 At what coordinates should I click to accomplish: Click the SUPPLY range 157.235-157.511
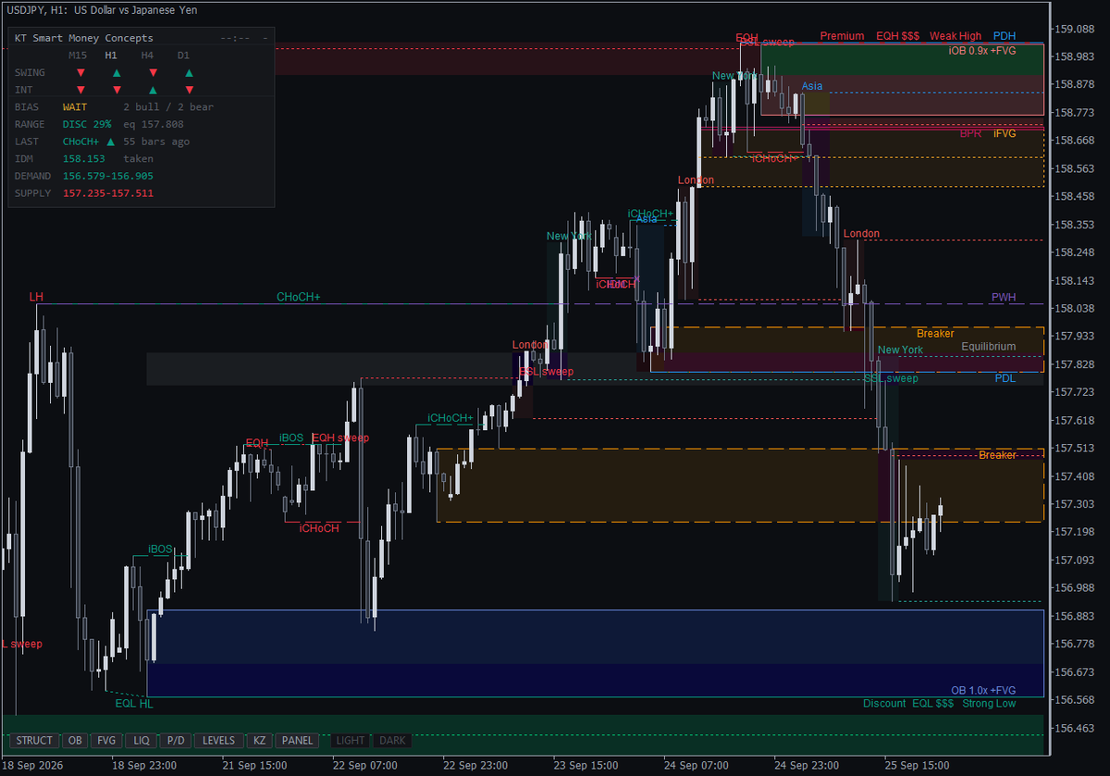click(x=108, y=193)
